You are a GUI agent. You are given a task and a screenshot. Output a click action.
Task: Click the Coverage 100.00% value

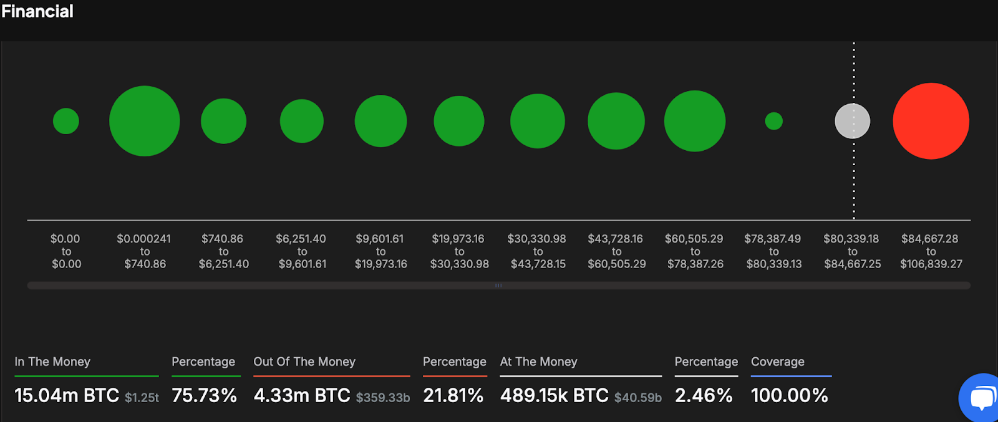790,395
